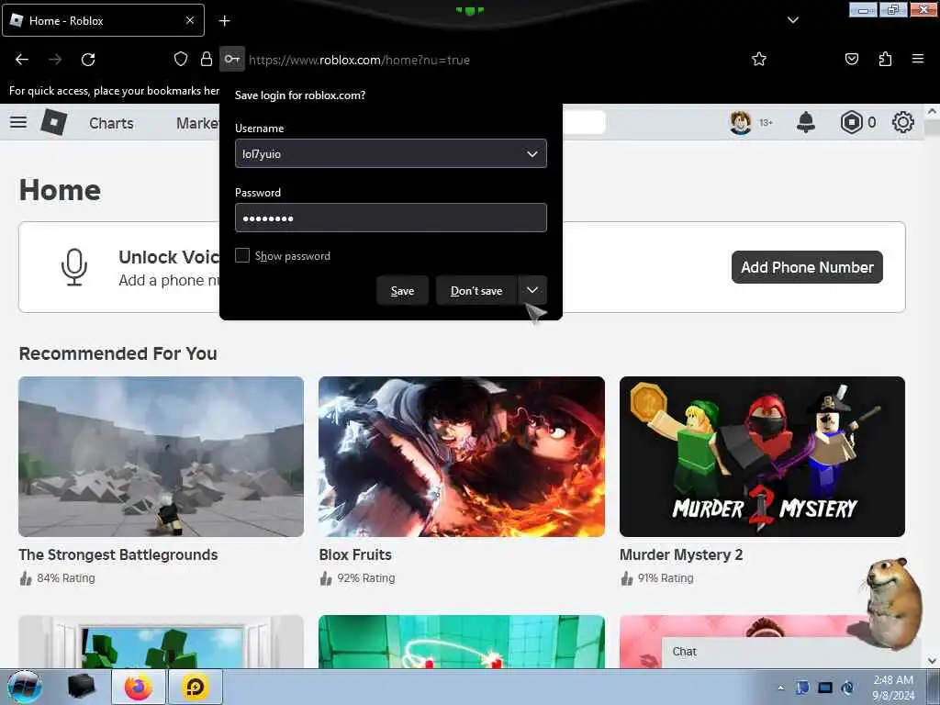Open the yellow circular taskbar app icon

pyautogui.click(x=196, y=687)
